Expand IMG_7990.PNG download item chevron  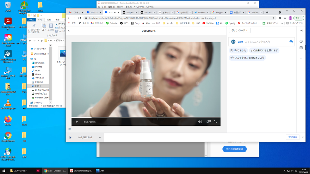(x=100, y=137)
